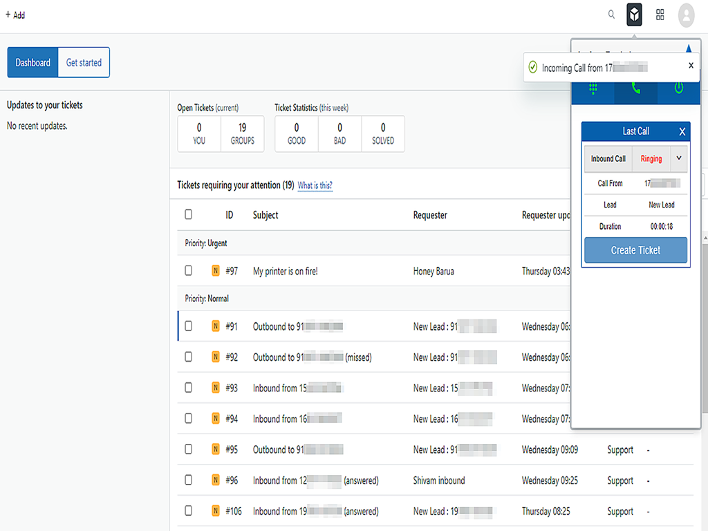Close the Last Call panel
708x531 pixels.
click(682, 131)
